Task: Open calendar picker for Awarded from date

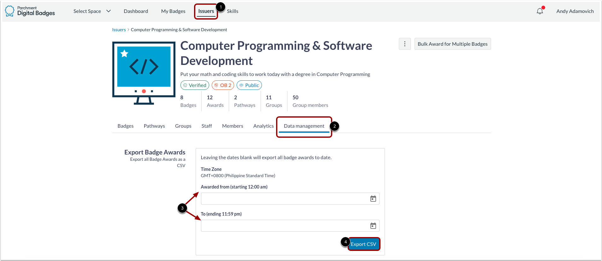Action: point(373,199)
